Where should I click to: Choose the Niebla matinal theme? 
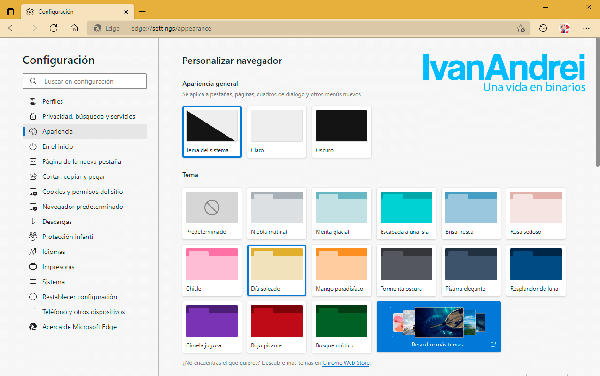pos(277,214)
